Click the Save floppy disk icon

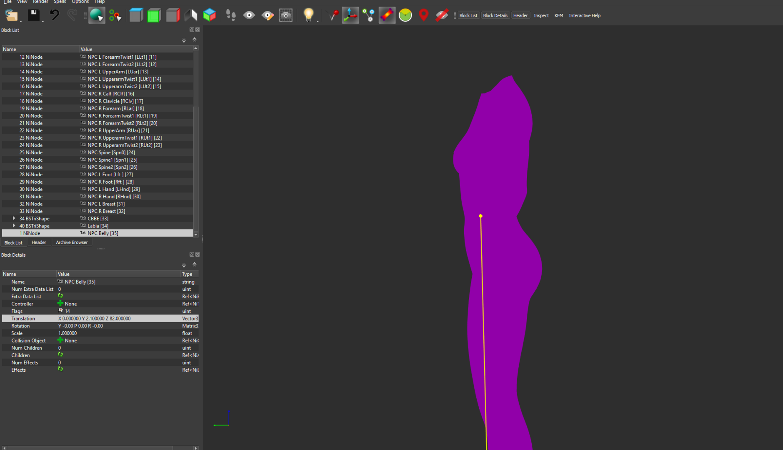click(33, 15)
